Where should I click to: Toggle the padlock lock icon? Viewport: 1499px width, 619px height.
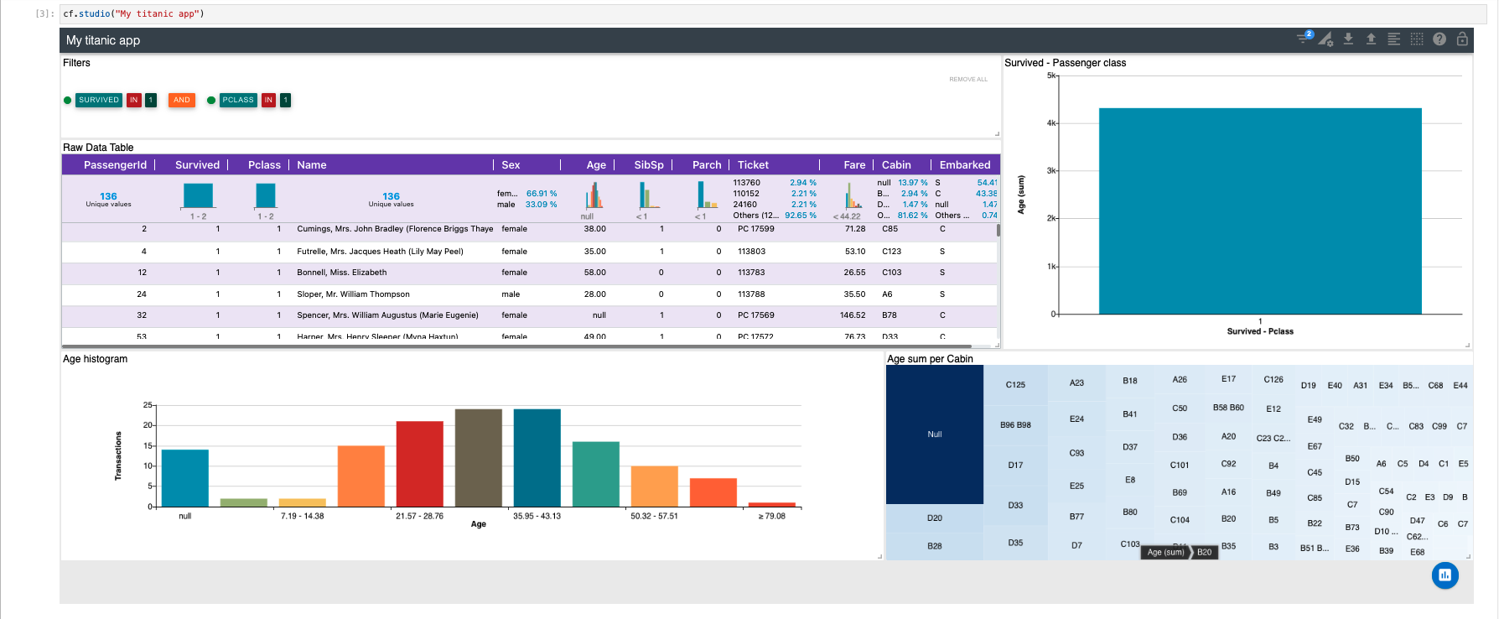[x=1462, y=39]
